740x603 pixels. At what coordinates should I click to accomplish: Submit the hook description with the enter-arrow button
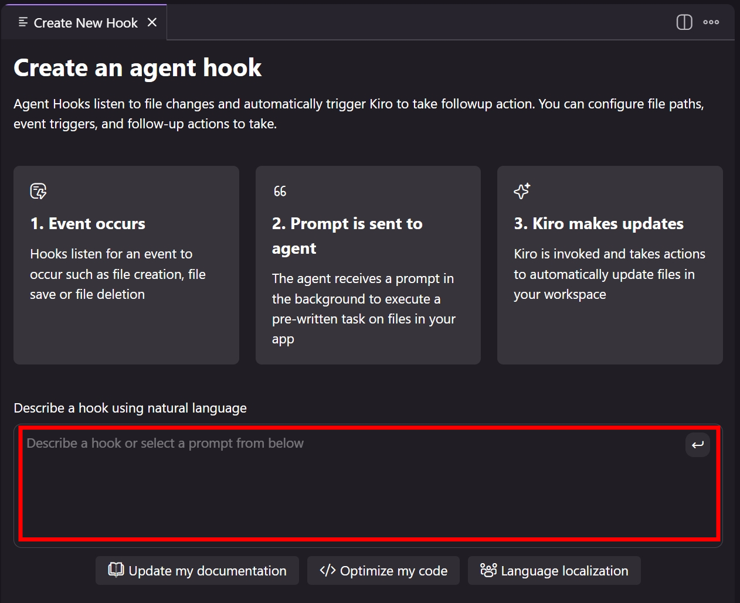[x=698, y=445]
